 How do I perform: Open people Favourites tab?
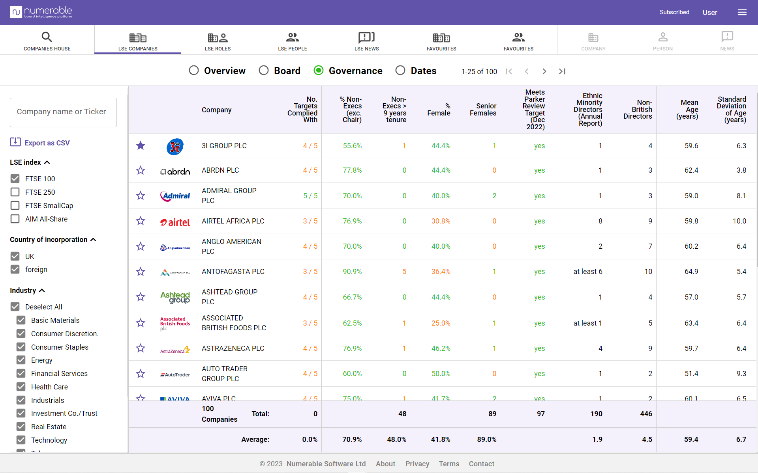coord(518,41)
